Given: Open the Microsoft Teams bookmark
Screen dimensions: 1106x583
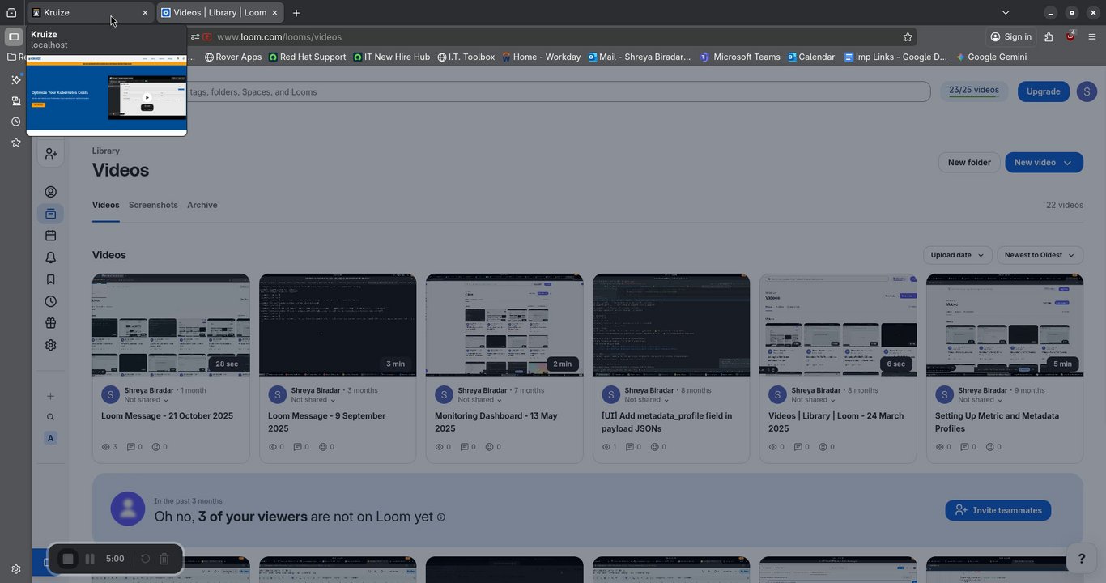Looking at the screenshot, I should click(x=740, y=57).
